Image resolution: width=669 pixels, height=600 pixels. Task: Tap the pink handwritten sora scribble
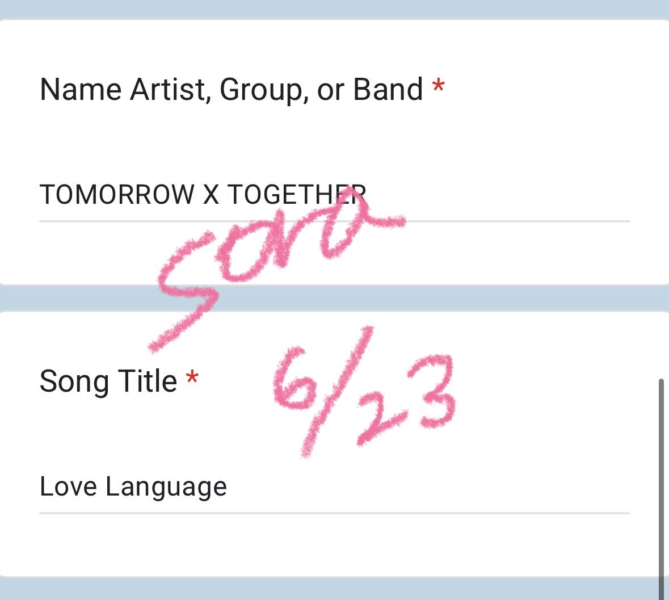(277, 269)
